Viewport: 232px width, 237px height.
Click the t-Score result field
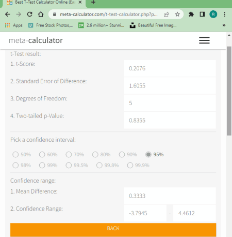(x=170, y=68)
